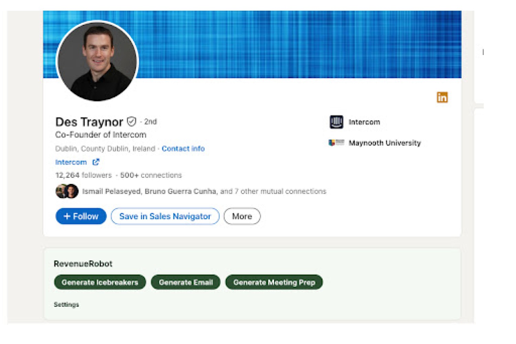Click the Co-Founder of Intercom headline
516x344 pixels.
tap(101, 135)
